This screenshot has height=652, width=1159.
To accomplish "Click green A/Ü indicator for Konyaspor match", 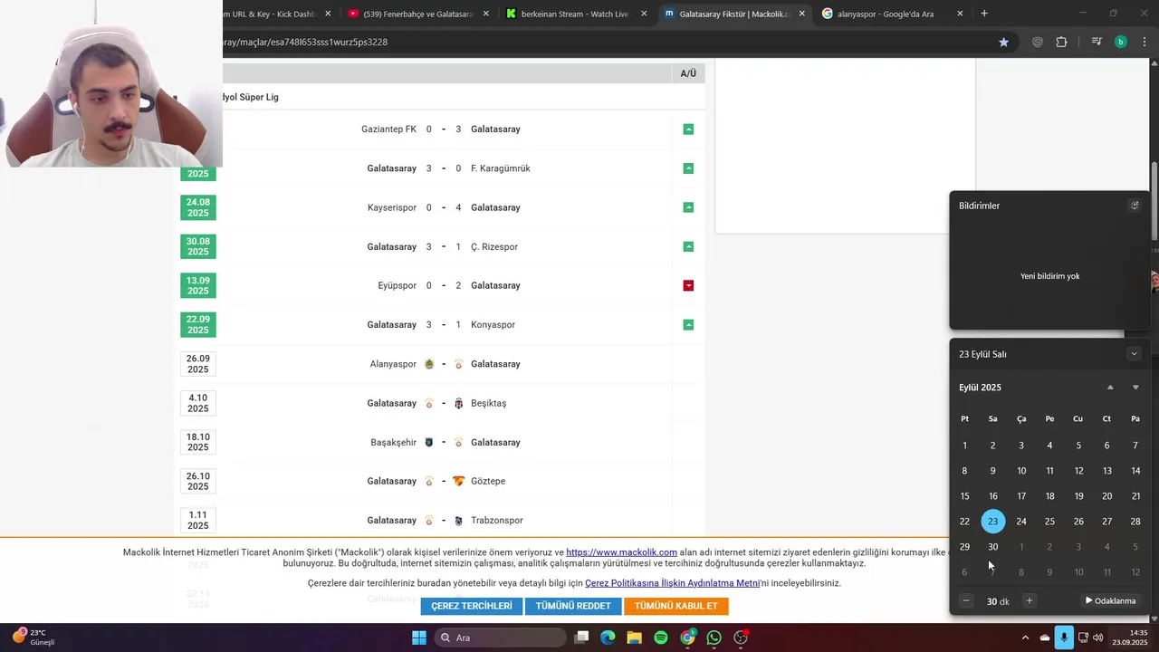I will tap(688, 324).
